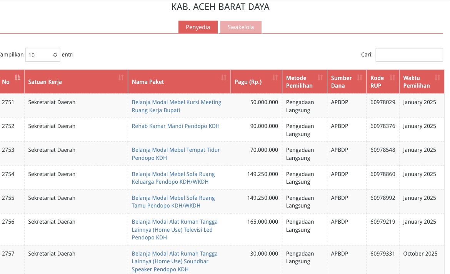450x274 pixels.
Task: Click the Waktu Pemilihan sort arrows
Action: pyautogui.click(x=437, y=78)
